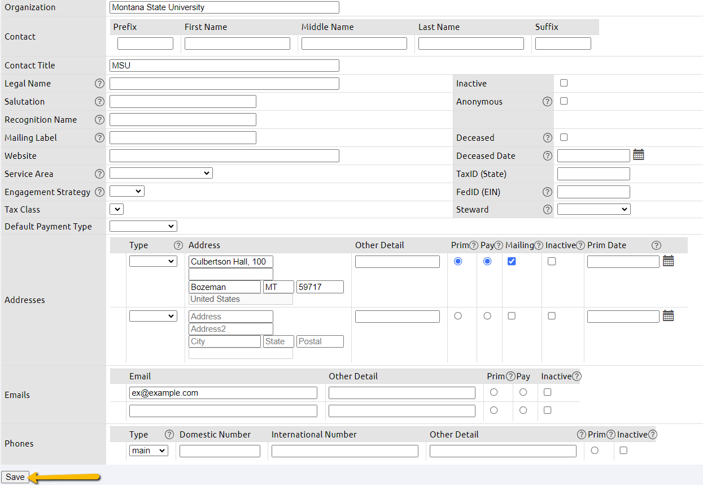Click the contact Last Name field

click(471, 44)
